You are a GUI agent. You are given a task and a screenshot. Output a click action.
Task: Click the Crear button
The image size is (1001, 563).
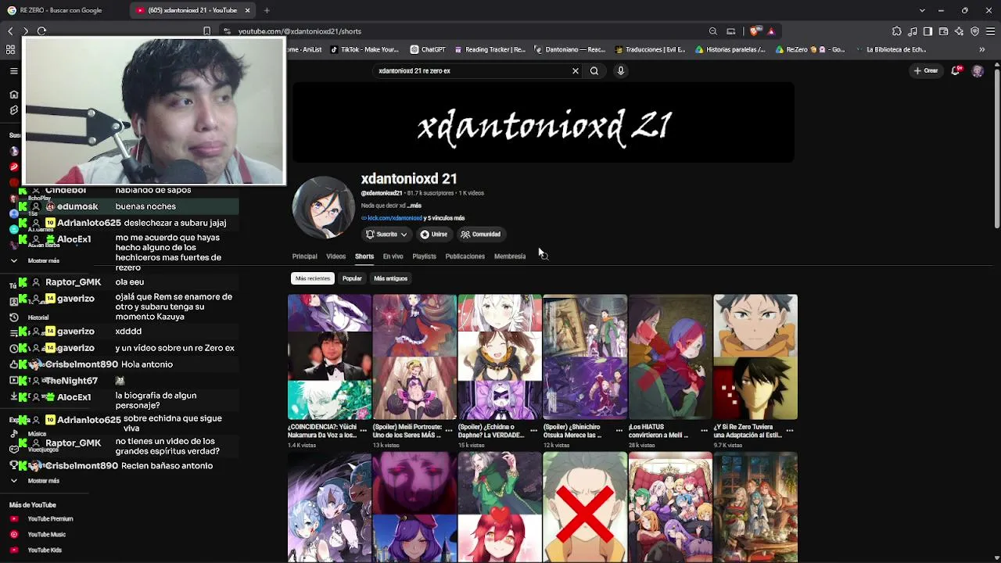tap(926, 70)
